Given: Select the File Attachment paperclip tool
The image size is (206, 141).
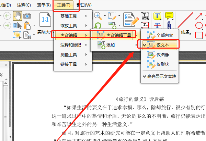Looking at the screenshot, I should [x=169, y=25].
